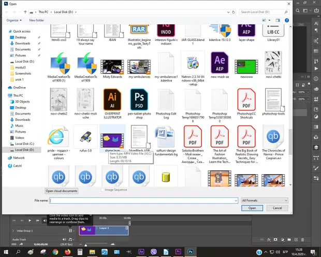Expand the Organize dropdown menu

coord(14,20)
